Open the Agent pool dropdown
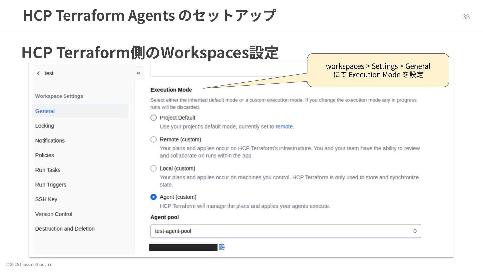The image size is (483, 272). [285, 231]
